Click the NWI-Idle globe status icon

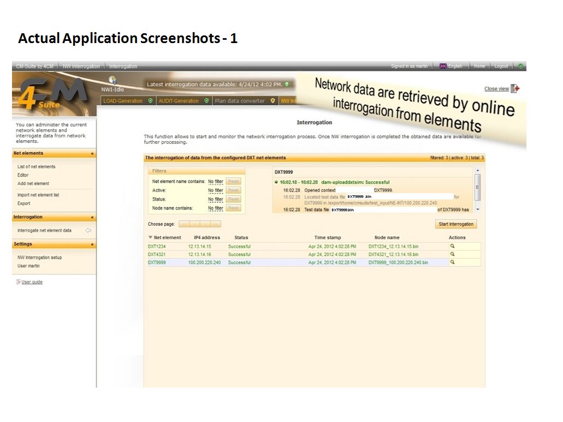pos(112,80)
